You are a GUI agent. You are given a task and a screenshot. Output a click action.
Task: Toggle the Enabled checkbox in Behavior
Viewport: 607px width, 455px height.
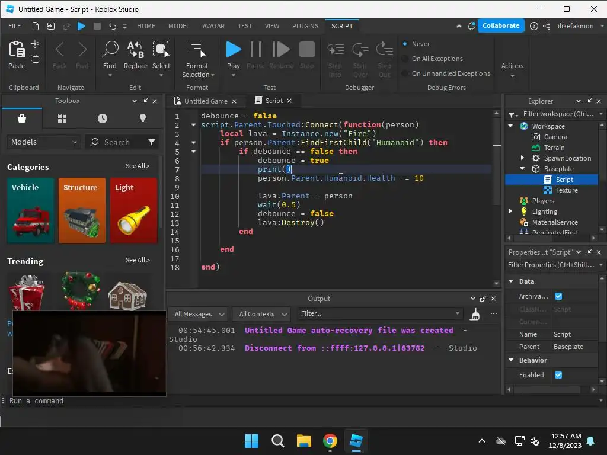[x=558, y=375]
